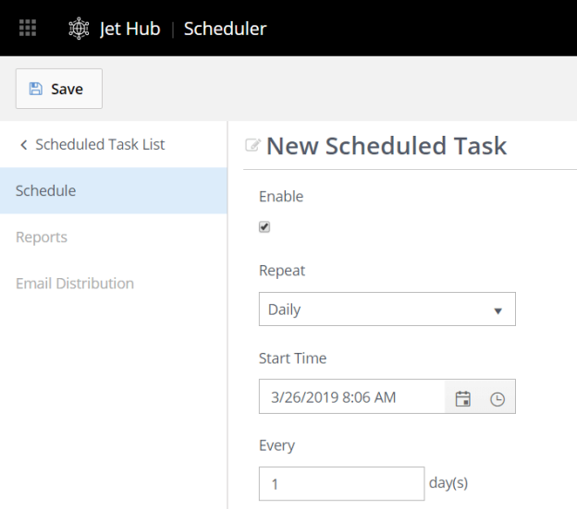Click the Jet Hub logo icon
The width and height of the screenshot is (577, 509).
tap(80, 29)
